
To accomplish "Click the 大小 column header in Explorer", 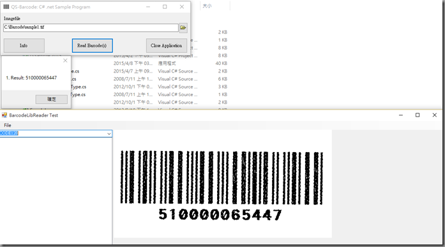I will click(207, 6).
